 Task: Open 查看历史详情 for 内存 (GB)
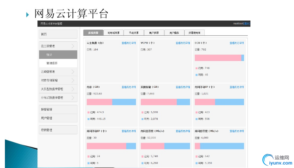coord(129,87)
